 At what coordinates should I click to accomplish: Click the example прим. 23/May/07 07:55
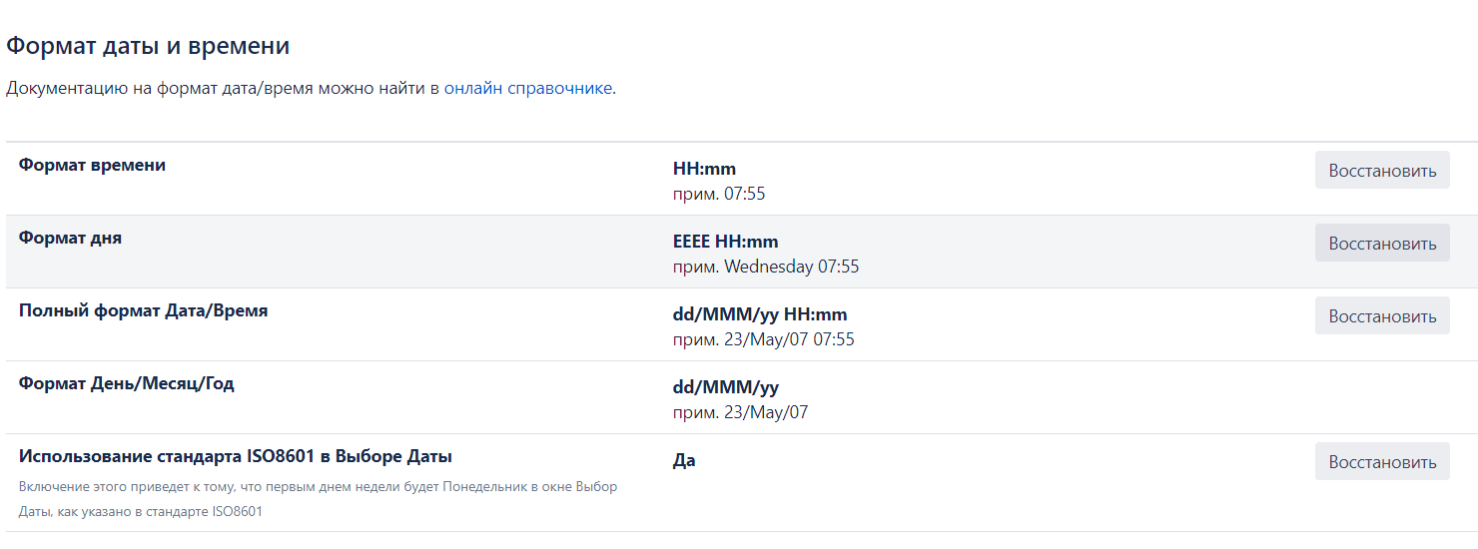[x=763, y=339]
